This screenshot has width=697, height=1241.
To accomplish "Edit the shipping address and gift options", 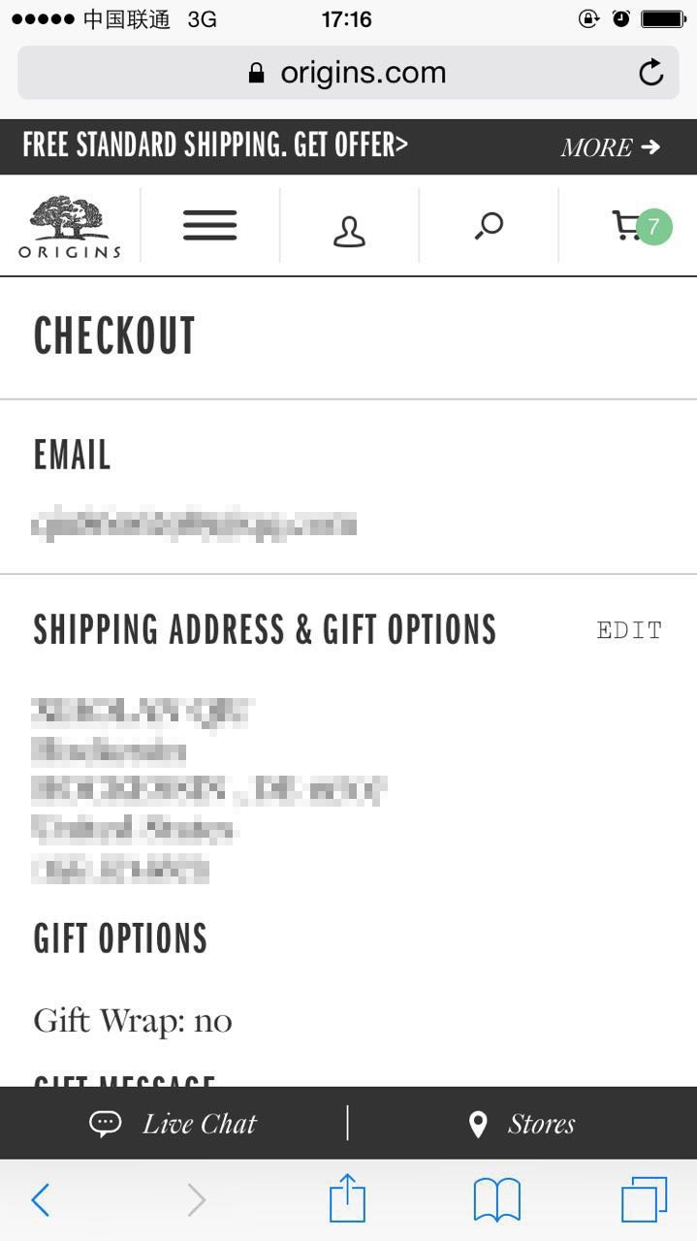I will click(x=629, y=630).
